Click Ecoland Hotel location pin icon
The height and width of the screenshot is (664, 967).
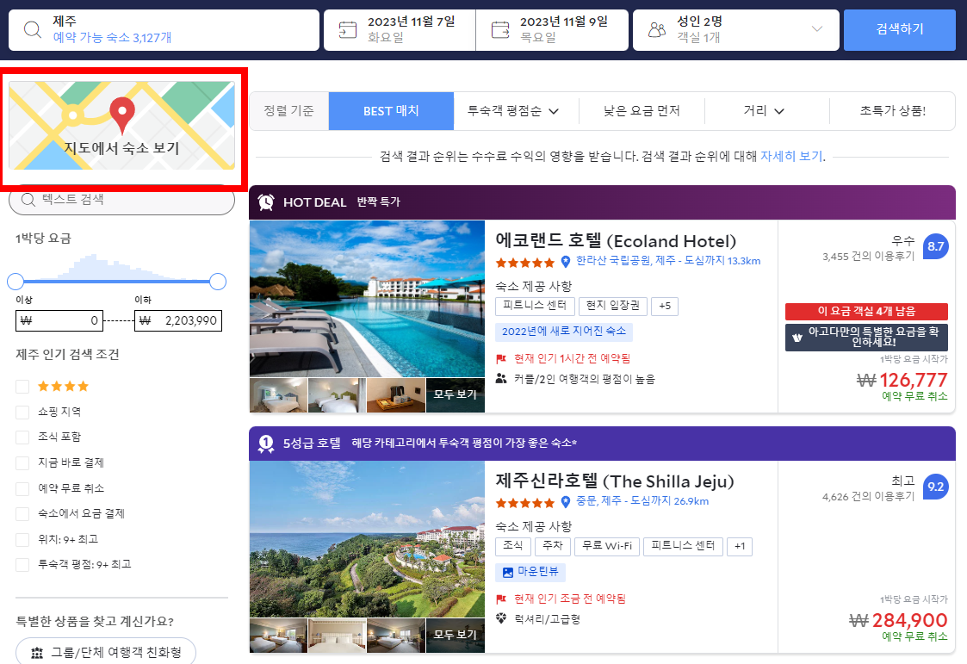(566, 262)
